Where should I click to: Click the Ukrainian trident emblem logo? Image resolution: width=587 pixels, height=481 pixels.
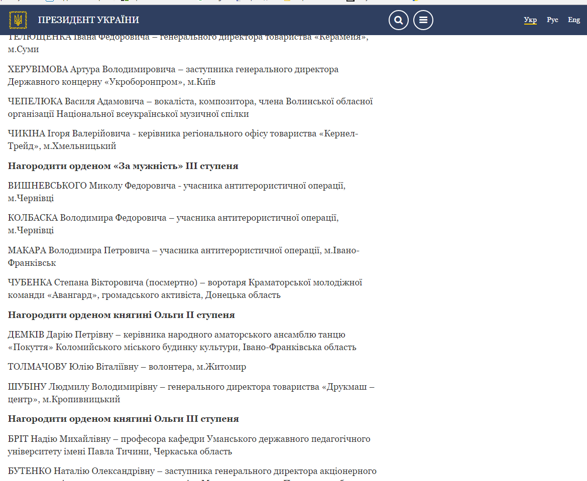pyautogui.click(x=18, y=20)
